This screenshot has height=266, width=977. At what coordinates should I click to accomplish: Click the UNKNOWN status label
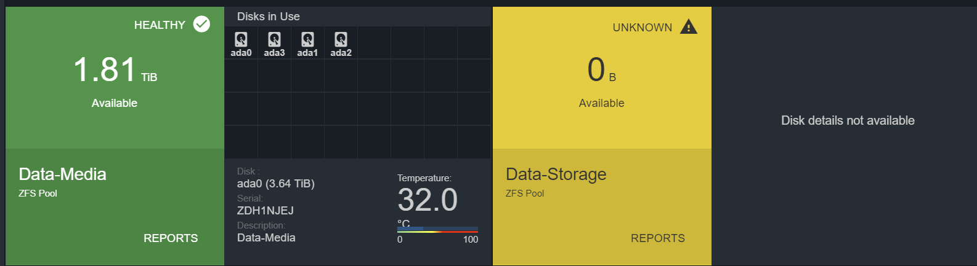[643, 28]
